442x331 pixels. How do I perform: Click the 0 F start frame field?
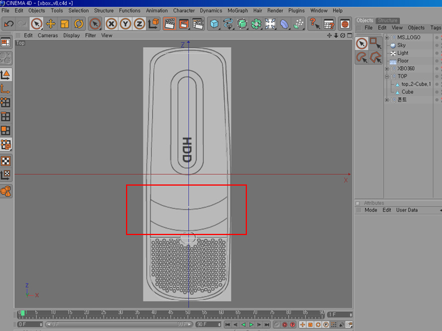29,324
